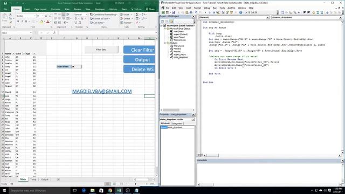
Task: Click the Increase Font Size icon
Action: pyautogui.click(x=46, y=16)
